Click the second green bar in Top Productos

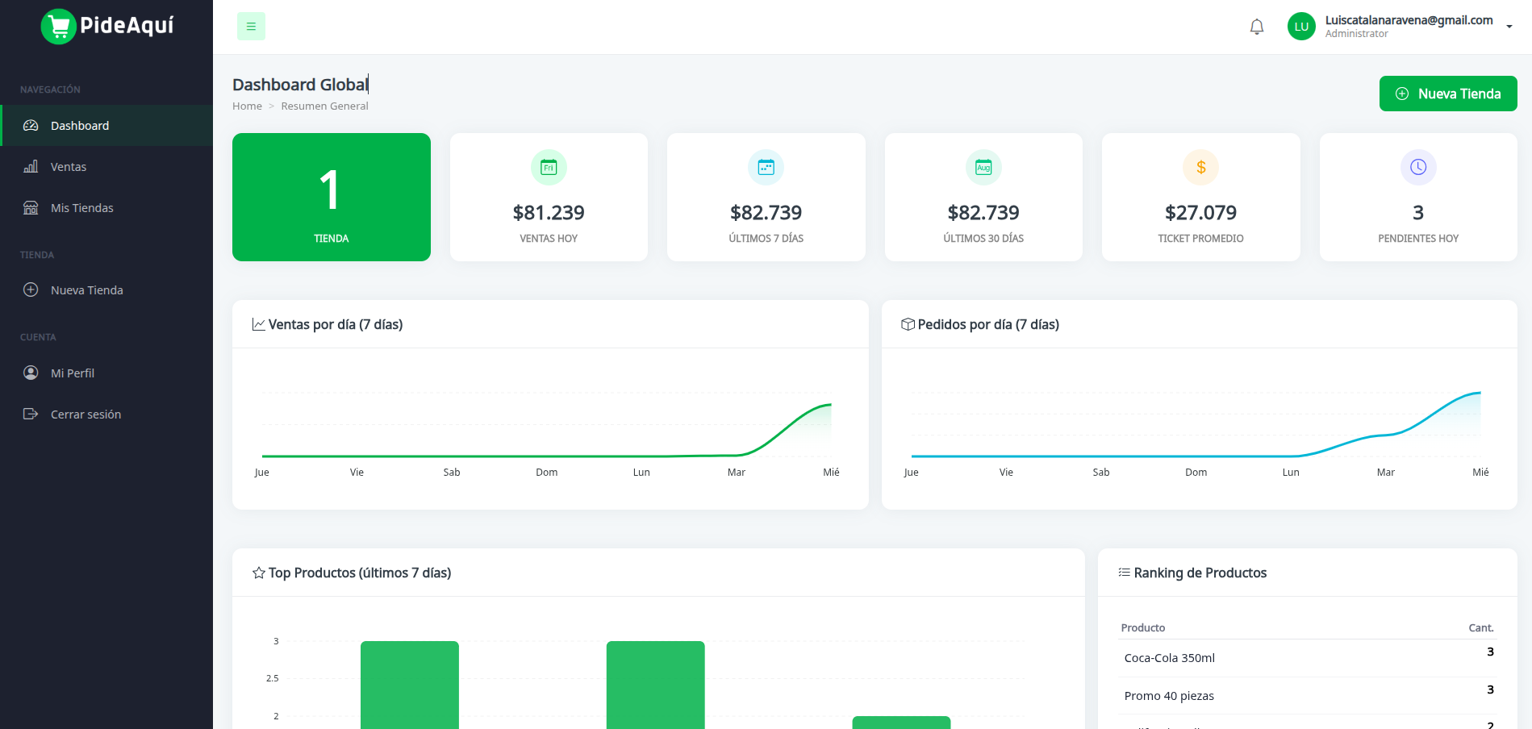pos(656,685)
